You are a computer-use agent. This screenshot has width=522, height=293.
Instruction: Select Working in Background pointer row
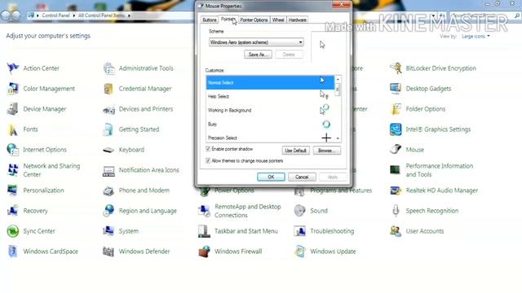[270, 111]
